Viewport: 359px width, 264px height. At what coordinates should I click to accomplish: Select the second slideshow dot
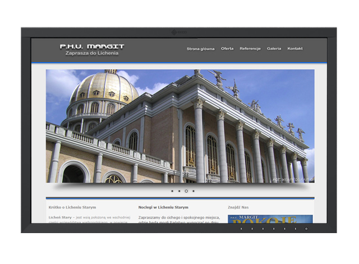pyautogui.click(x=179, y=191)
